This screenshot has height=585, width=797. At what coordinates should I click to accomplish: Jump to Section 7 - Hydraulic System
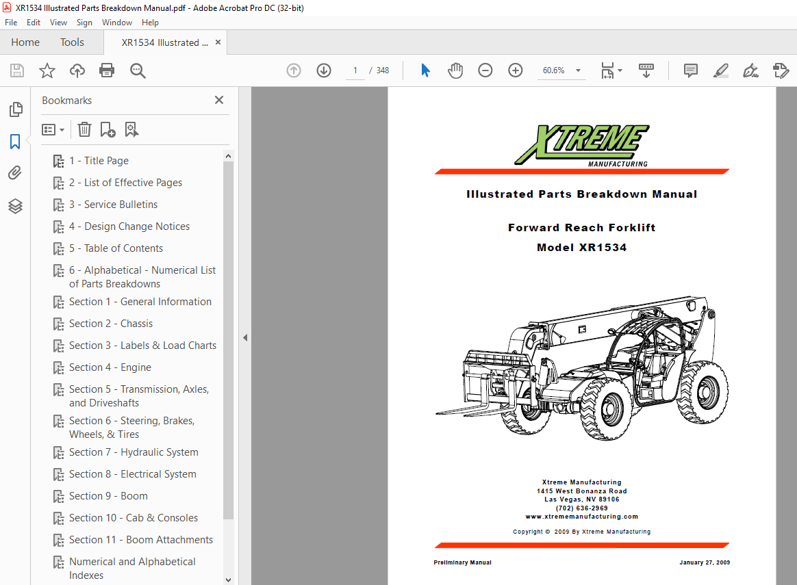(134, 452)
